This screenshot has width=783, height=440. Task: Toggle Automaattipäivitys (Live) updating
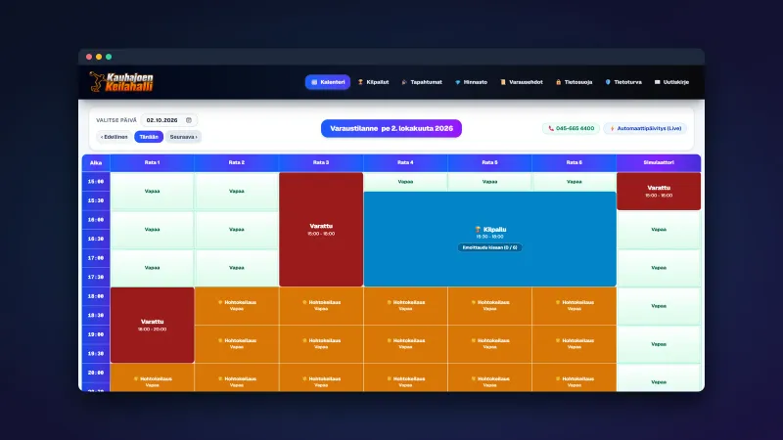[x=645, y=129]
